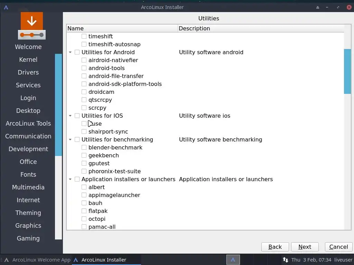This screenshot has width=354, height=265.
Task: Go to the Welcome step in sidebar
Action: click(x=28, y=47)
